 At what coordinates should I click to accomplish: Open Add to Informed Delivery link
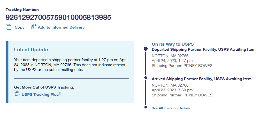coord(61,27)
